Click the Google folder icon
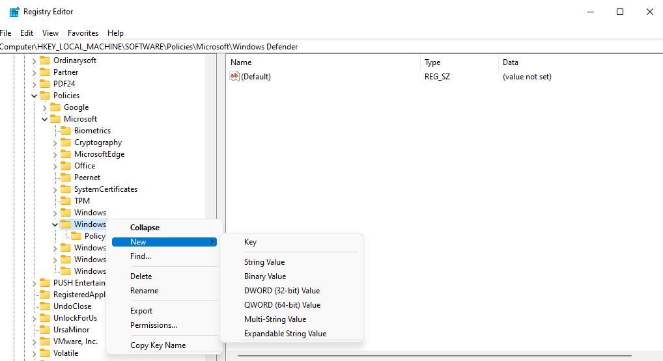663x361 pixels. point(55,107)
